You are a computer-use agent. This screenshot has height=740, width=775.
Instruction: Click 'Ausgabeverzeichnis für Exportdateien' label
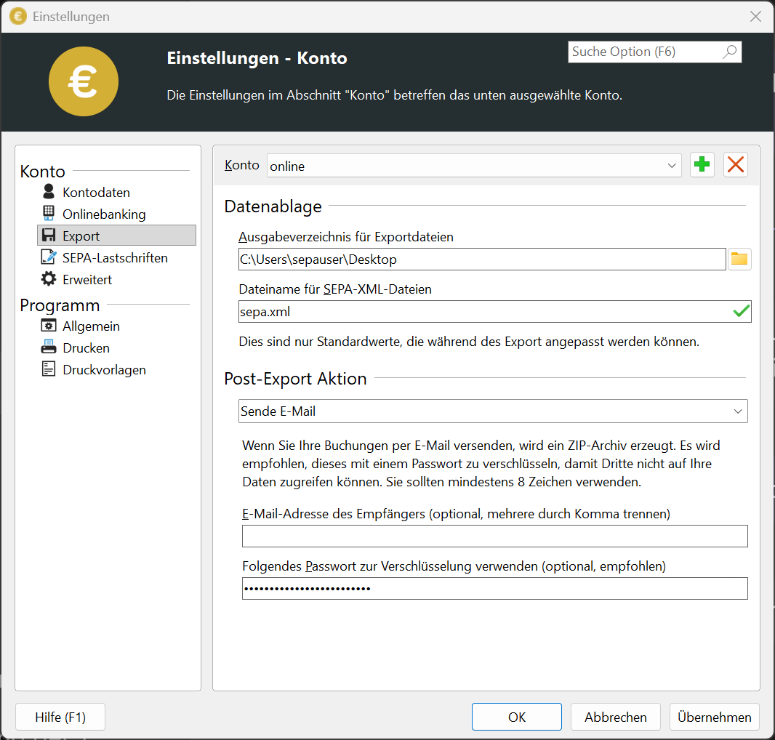[x=346, y=237]
